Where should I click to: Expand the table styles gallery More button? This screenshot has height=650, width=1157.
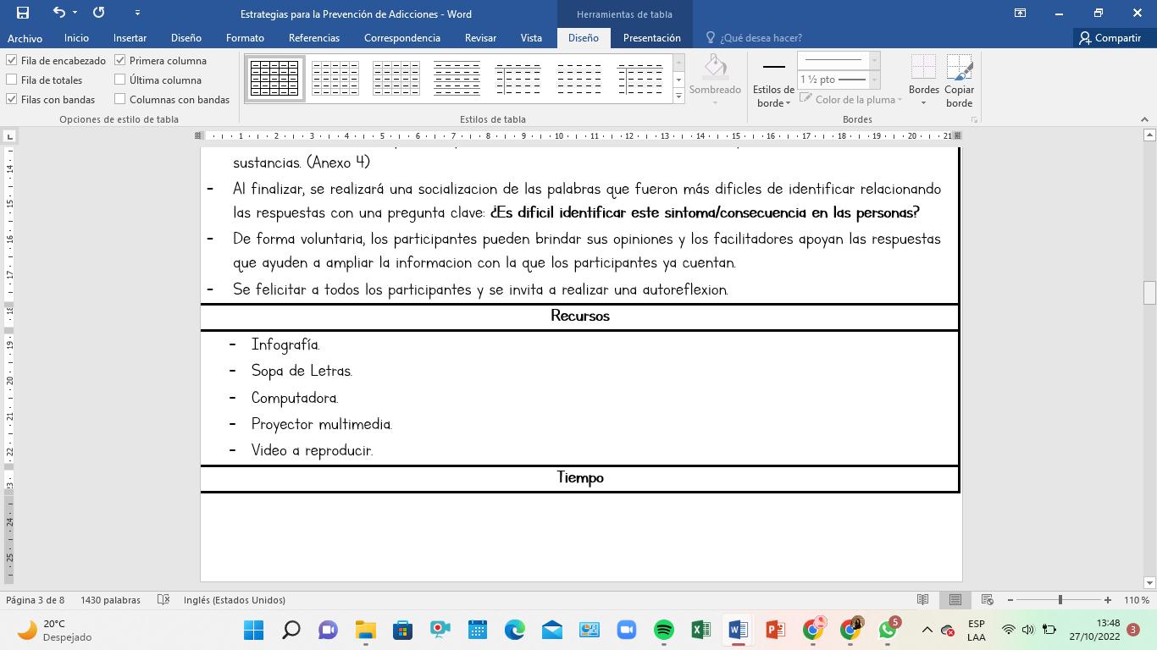pyautogui.click(x=678, y=96)
